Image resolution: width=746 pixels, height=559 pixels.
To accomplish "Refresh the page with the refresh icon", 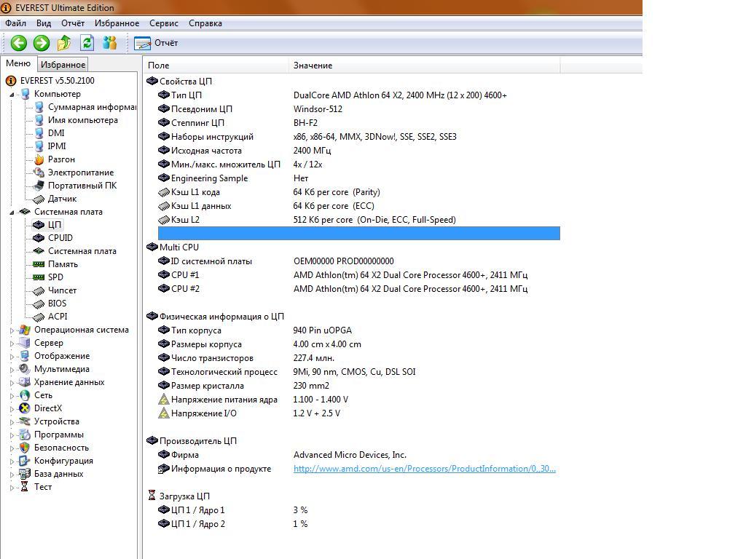I will tap(87, 43).
